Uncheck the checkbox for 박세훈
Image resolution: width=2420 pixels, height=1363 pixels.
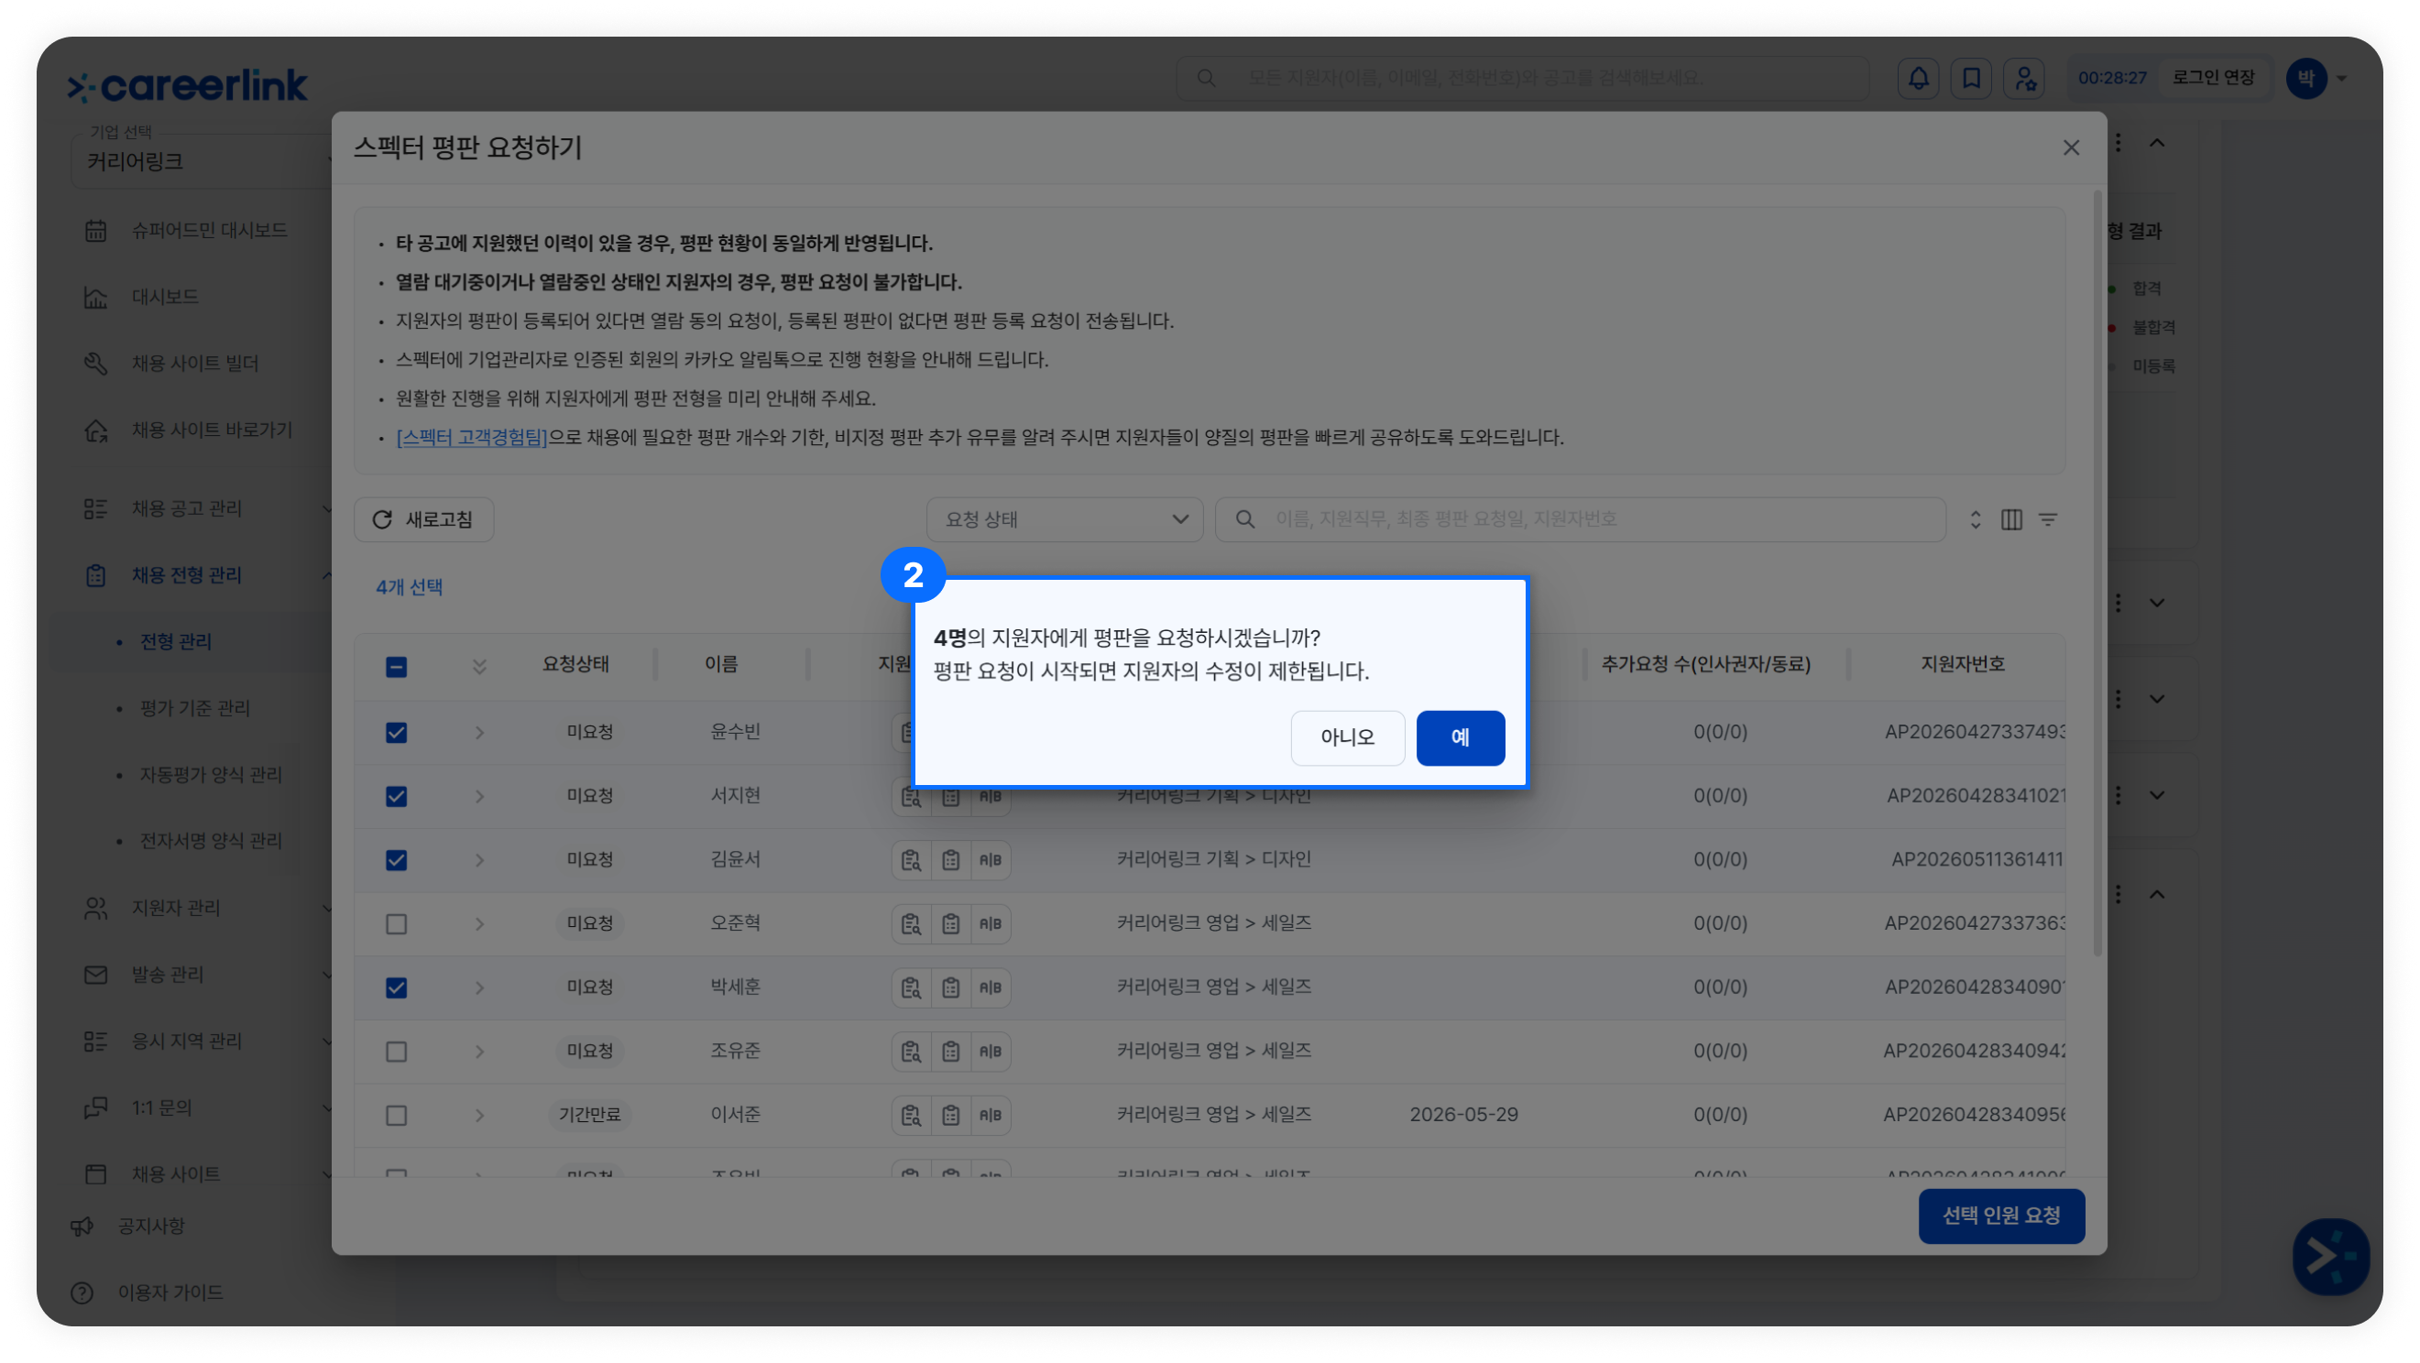[x=397, y=988]
